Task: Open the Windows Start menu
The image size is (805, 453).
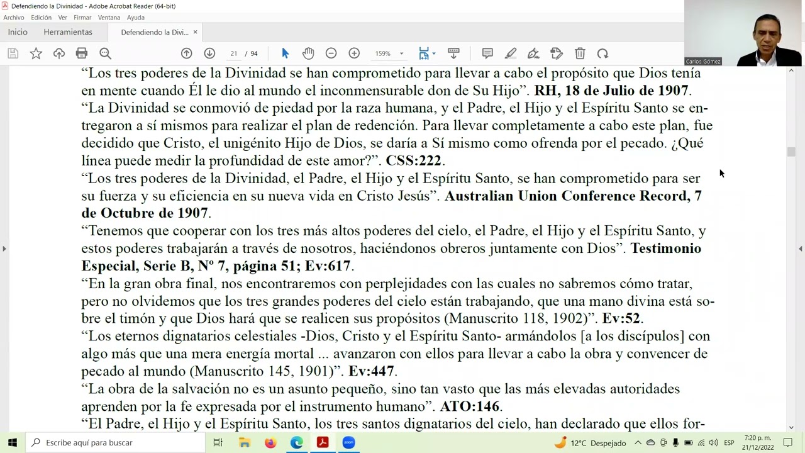Action: tap(13, 443)
